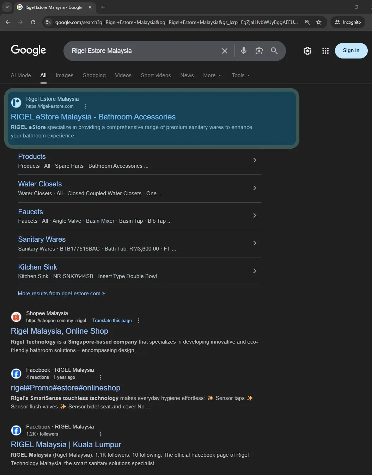This screenshot has height=475, width=372.
Task: Close the Rigel Estore Malaysia tab
Action: pos(90,7)
